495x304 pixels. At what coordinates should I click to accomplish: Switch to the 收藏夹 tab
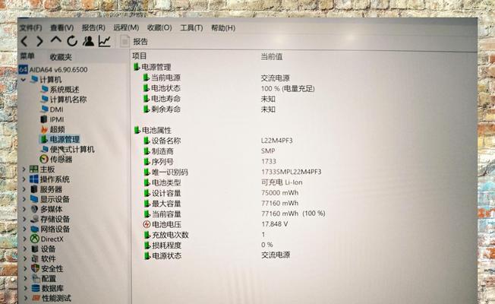click(x=61, y=57)
